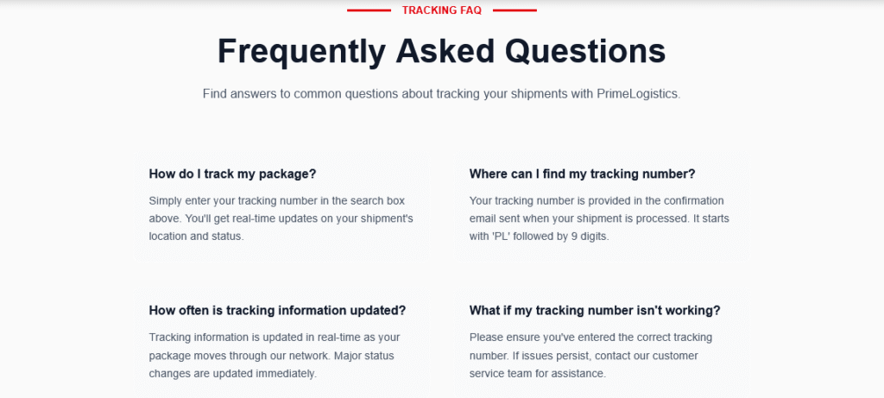Click the subtitle starting with Find answers
The image size is (884, 398).
441,93
